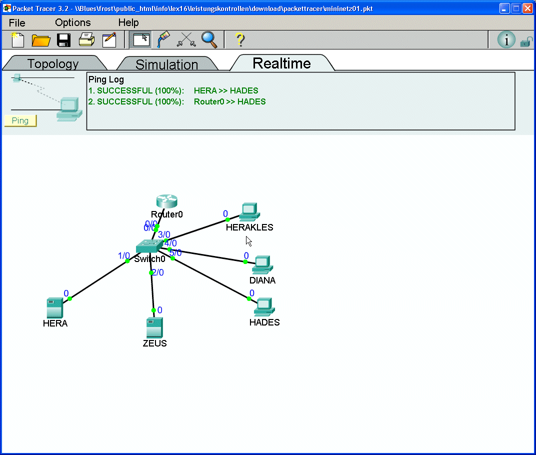Click the magnifying glass inspect tool
Viewport: 536px width, 455px height.
209,39
